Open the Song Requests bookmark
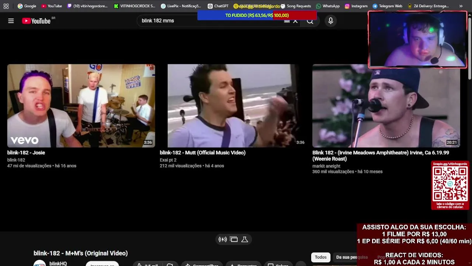472x266 pixels. (296, 6)
